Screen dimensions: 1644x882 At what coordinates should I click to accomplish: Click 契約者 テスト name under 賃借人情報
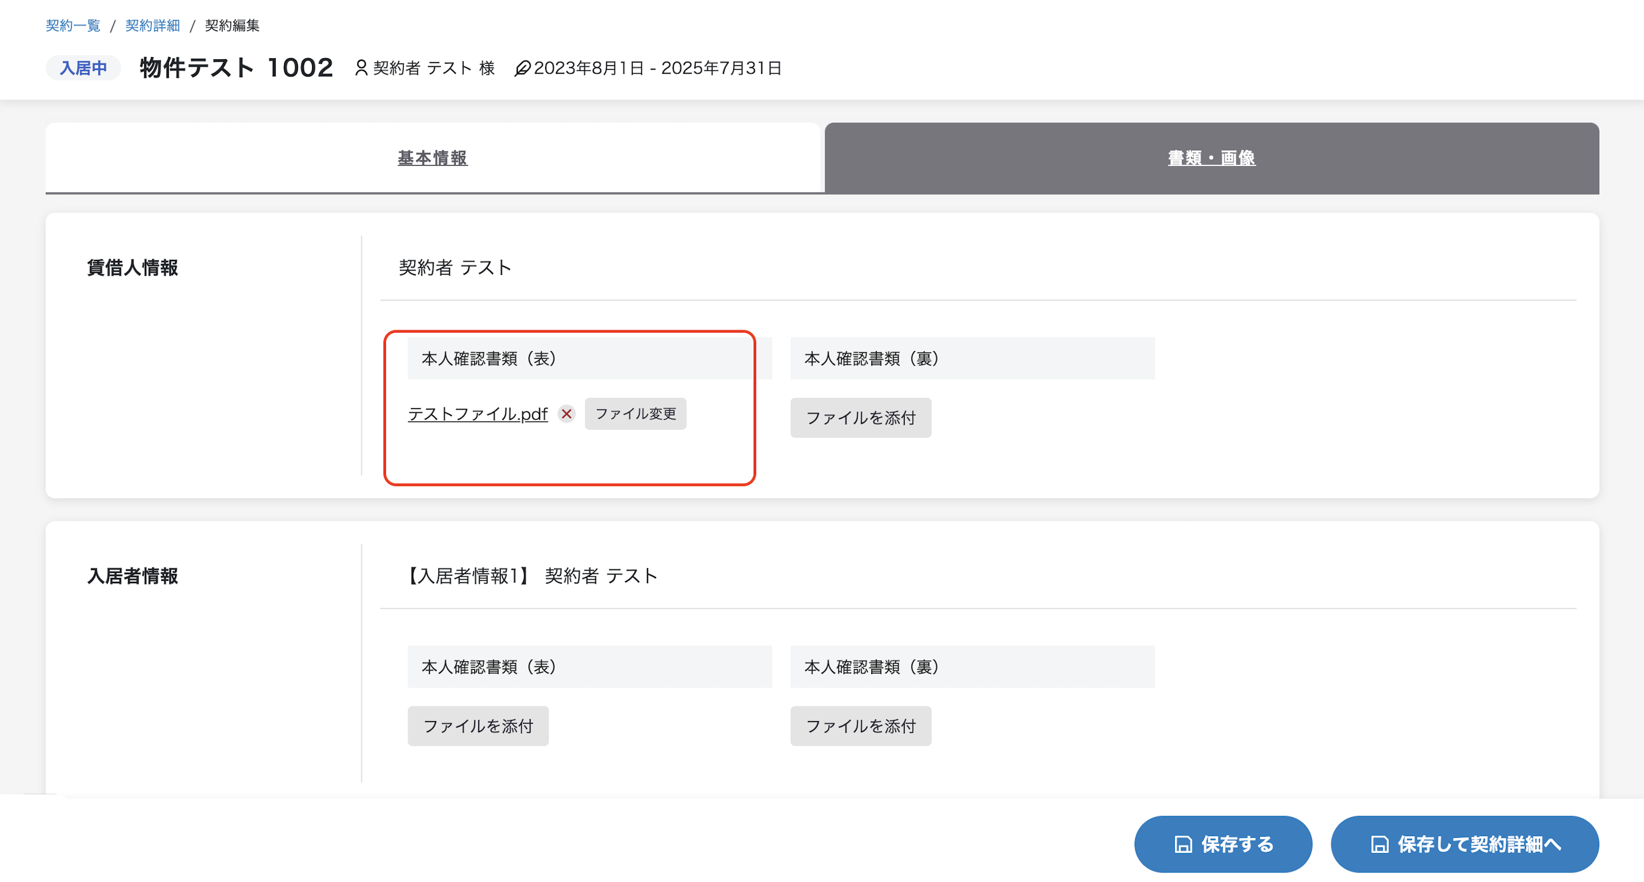pyautogui.click(x=455, y=268)
